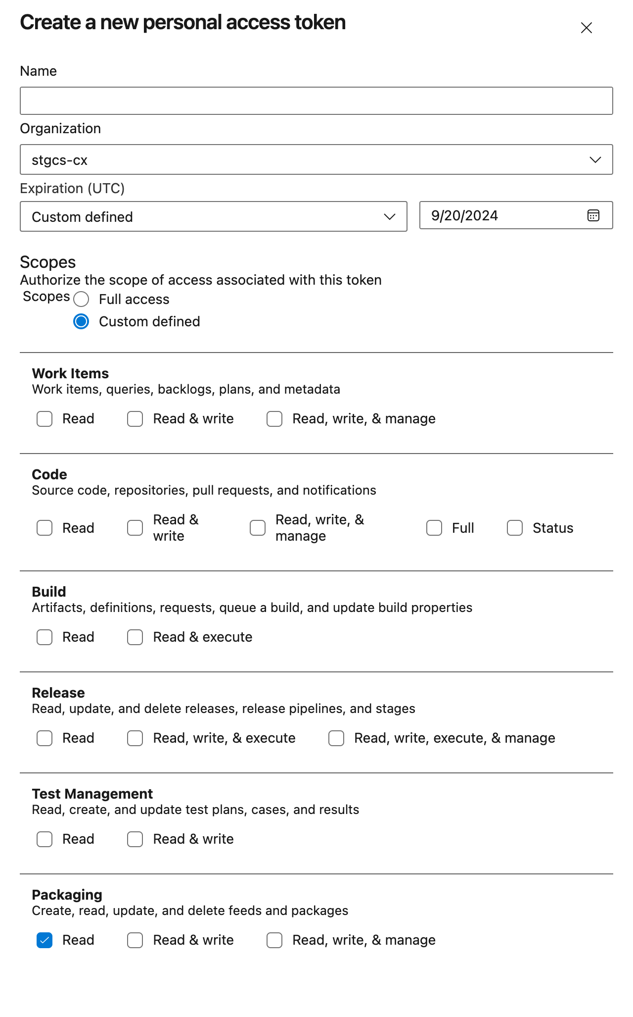633x1017 pixels.
Task: Check Read & write for Work Items
Action: pos(135,419)
